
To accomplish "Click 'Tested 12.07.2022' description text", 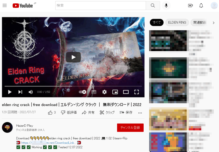I will click(x=70, y=147).
